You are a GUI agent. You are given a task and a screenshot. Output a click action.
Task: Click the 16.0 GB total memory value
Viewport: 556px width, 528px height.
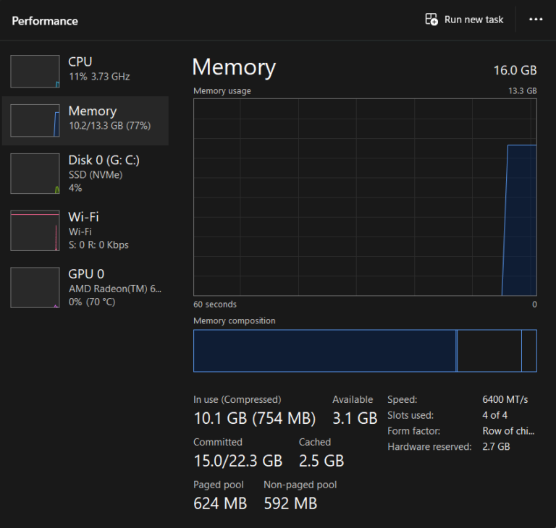coord(515,70)
